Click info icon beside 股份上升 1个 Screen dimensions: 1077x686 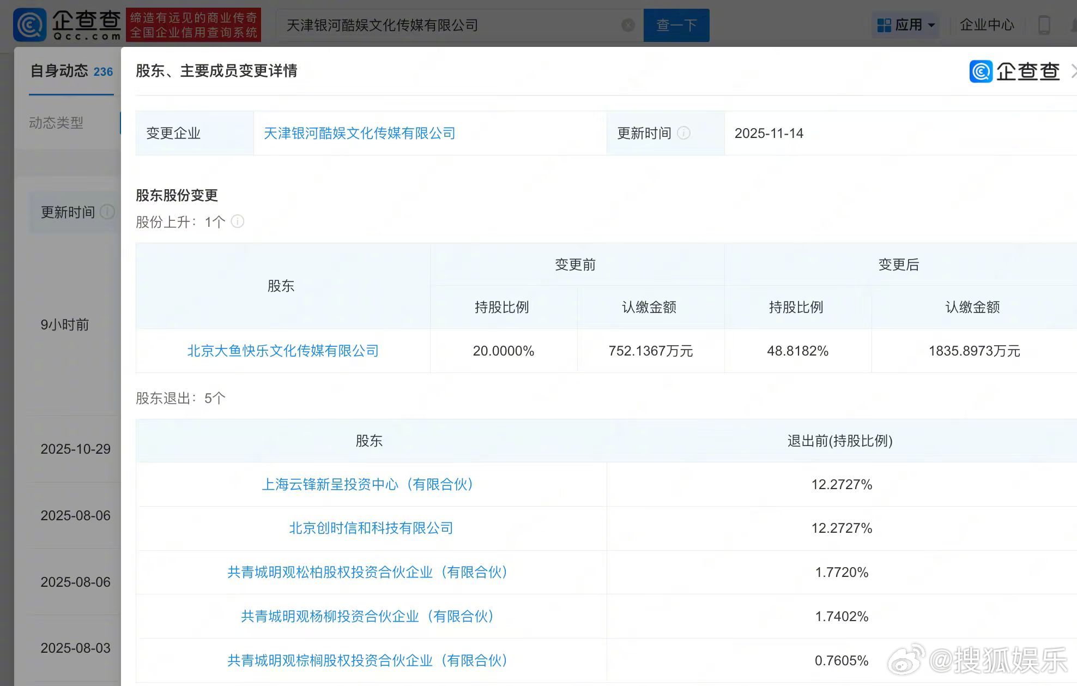tap(238, 221)
